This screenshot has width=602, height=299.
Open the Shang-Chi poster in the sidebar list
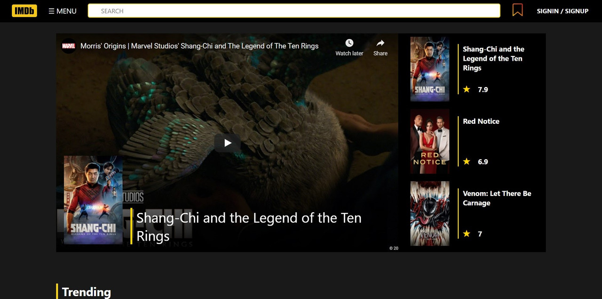[x=430, y=69]
